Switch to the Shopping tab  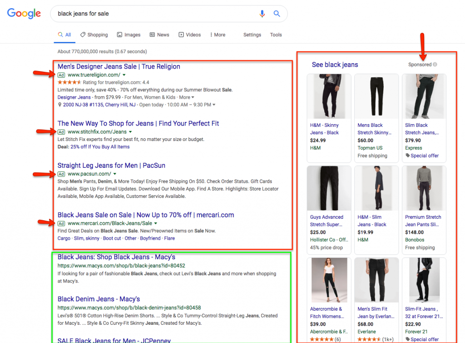[x=94, y=35]
